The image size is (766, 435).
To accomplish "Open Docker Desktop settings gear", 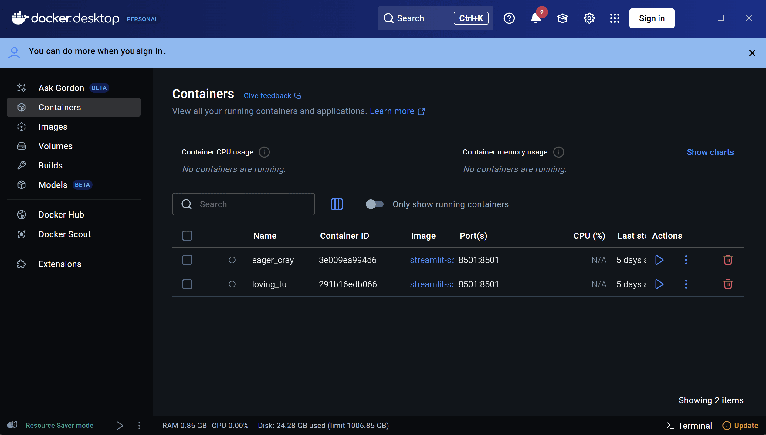I will pyautogui.click(x=589, y=18).
